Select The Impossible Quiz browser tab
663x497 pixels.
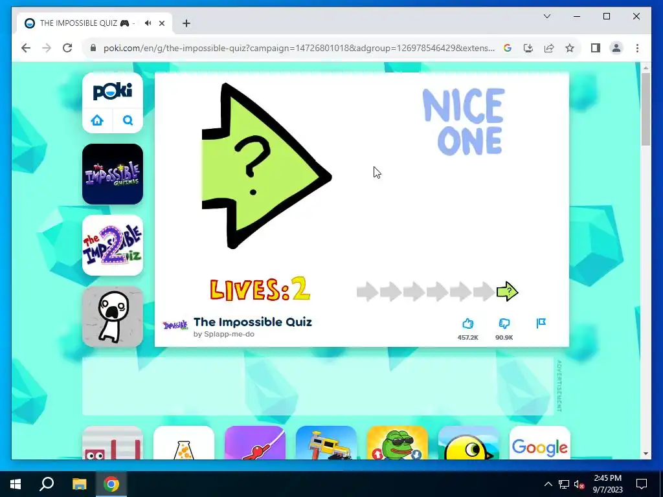click(95, 23)
